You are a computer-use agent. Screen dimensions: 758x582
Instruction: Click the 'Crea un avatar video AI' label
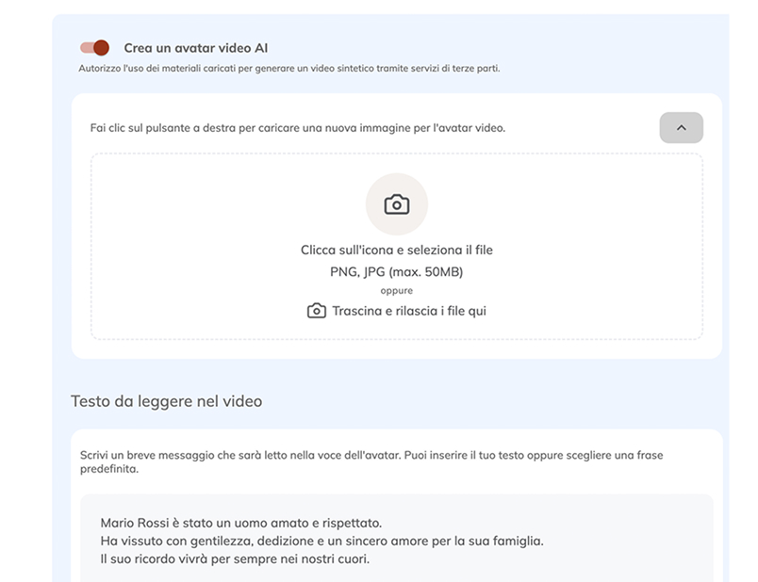tap(196, 48)
